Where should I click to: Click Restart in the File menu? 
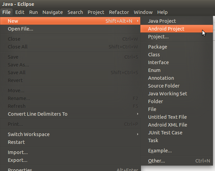(70, 142)
